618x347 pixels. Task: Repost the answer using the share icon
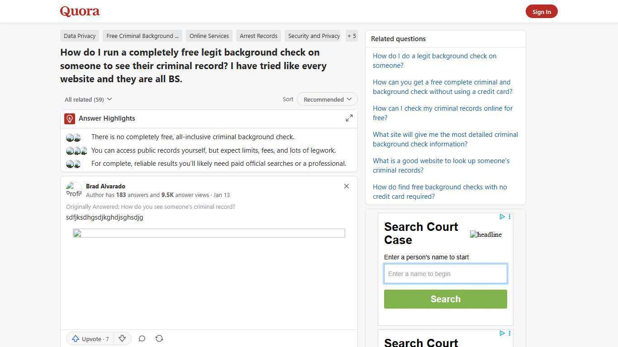[159, 338]
